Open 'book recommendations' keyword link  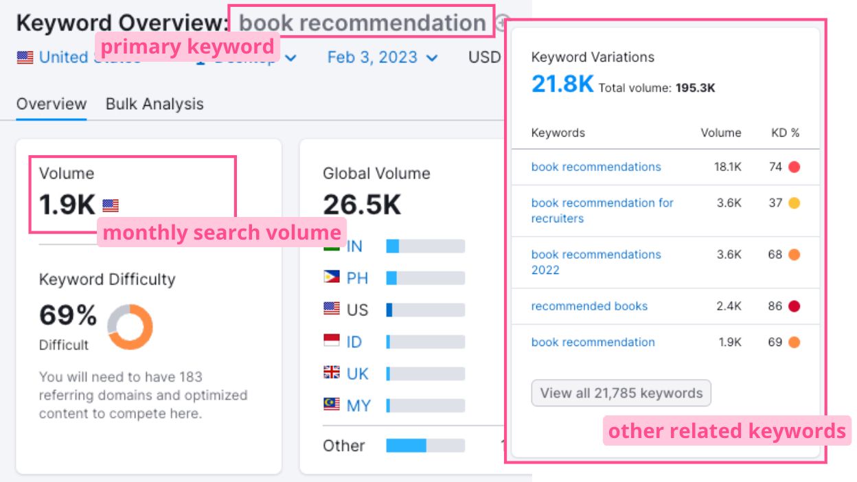pos(596,167)
